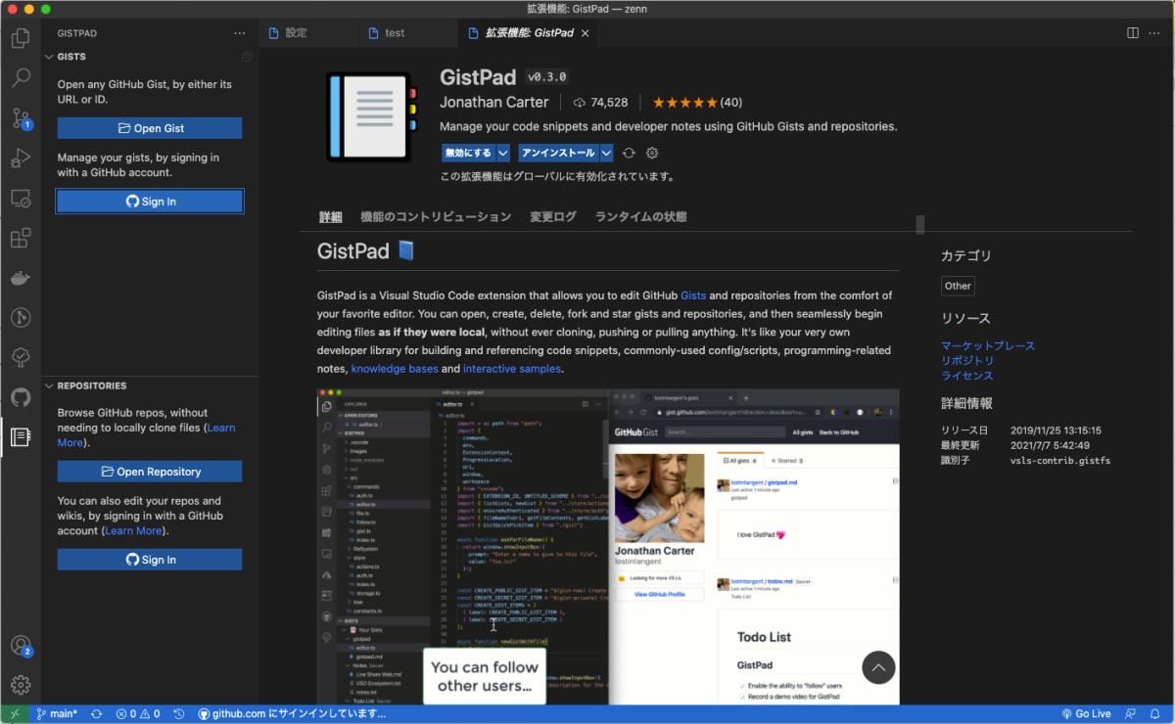Open the Run and Debug view
Screen dimensions: 1175x724
tap(20, 158)
